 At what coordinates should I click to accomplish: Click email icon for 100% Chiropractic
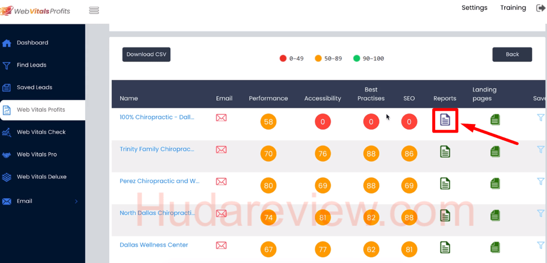(x=221, y=118)
